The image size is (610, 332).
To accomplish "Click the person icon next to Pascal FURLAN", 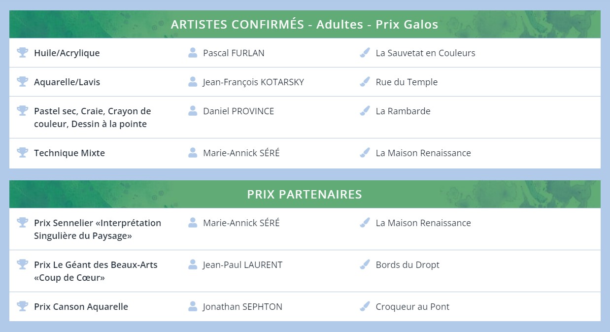I will (193, 53).
